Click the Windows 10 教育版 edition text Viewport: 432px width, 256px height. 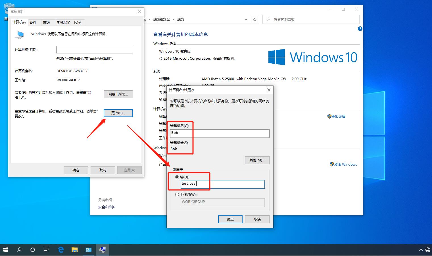[x=175, y=51]
